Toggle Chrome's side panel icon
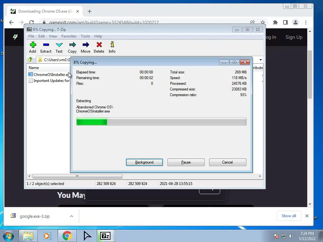The width and height of the screenshot is (323, 242). (x=285, y=22)
